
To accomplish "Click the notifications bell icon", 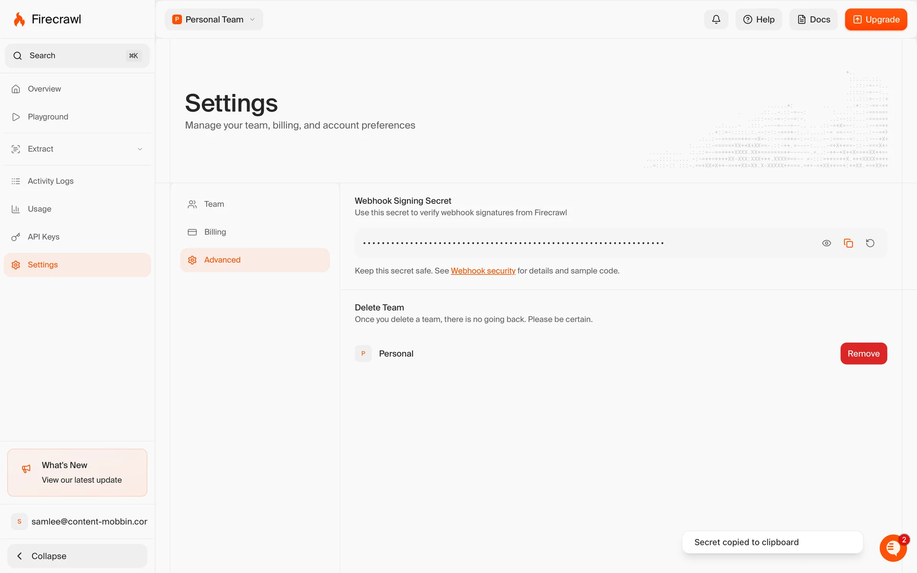I will (716, 20).
